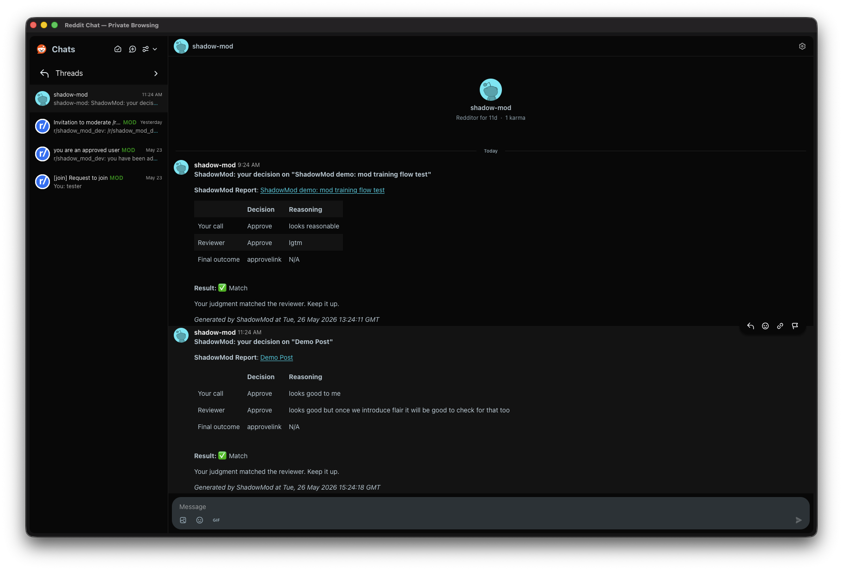Image resolution: width=843 pixels, height=571 pixels.
Task: Expand Threads with the right chevron
Action: tap(156, 74)
